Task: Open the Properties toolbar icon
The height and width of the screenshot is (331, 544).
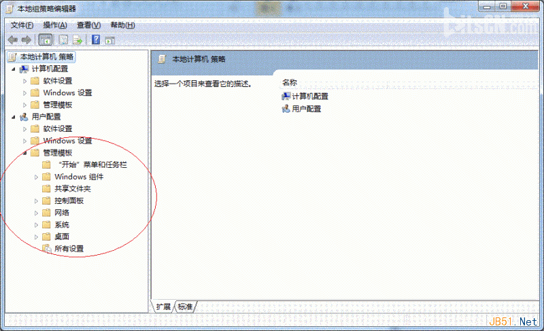Action: pos(63,40)
